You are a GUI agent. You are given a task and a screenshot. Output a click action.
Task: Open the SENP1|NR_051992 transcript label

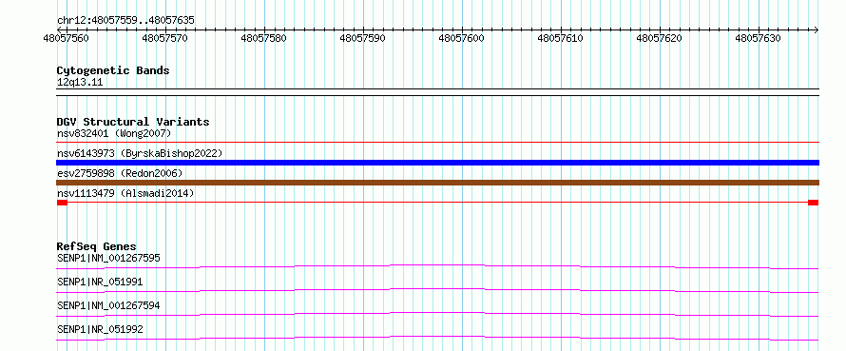pos(100,329)
